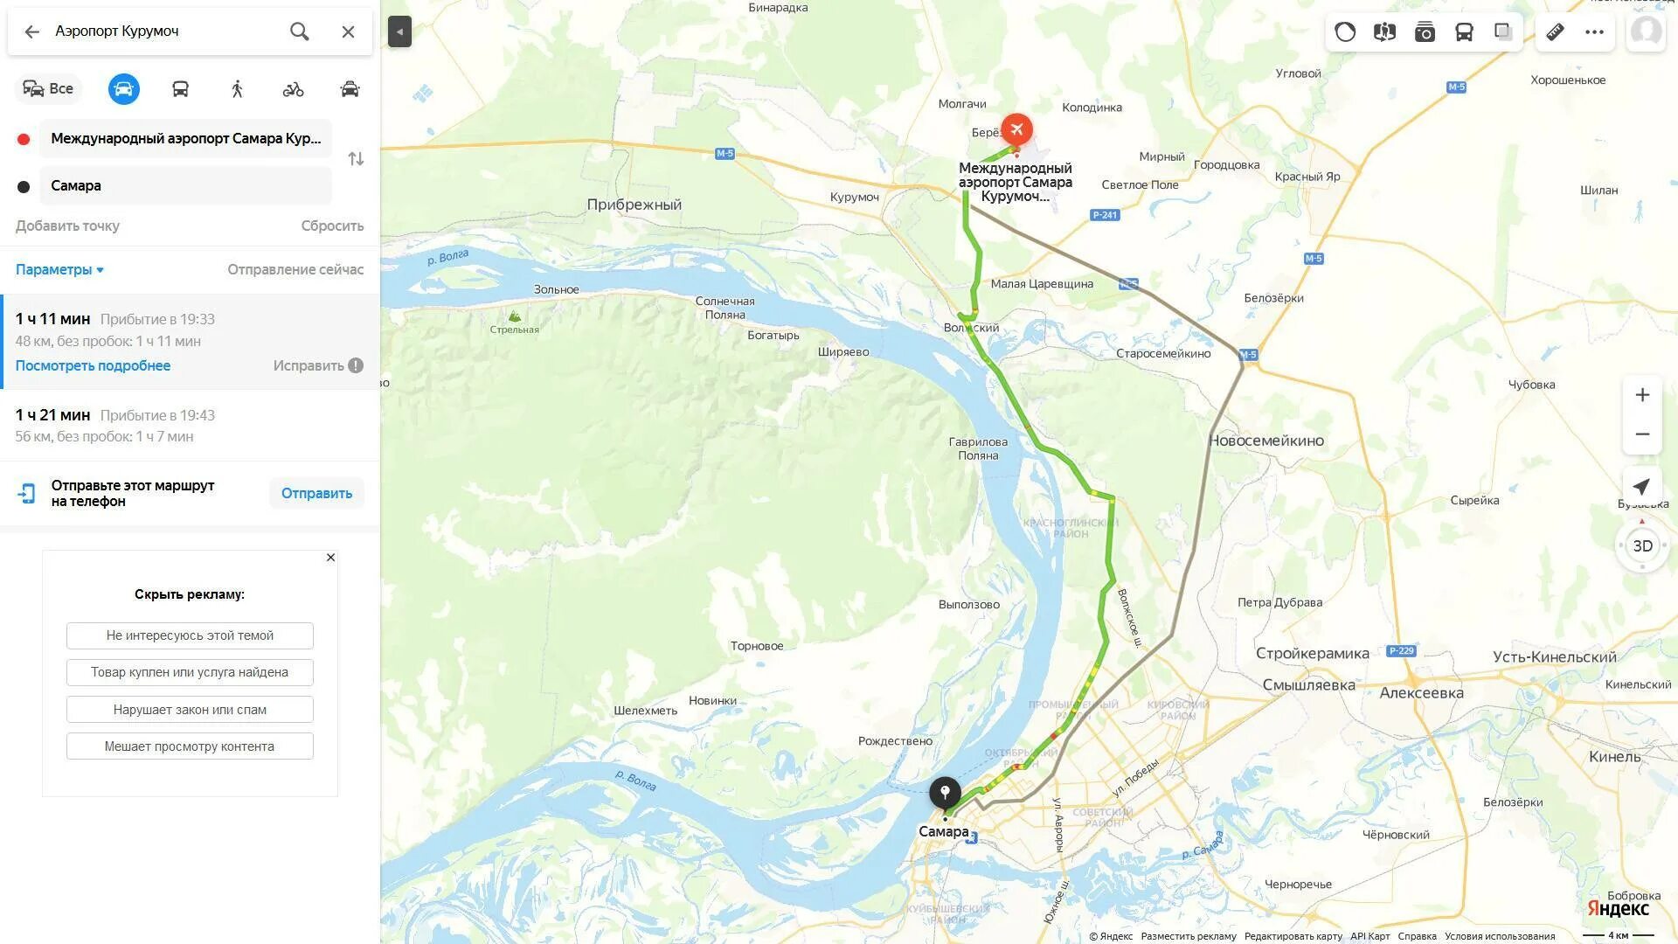This screenshot has width=1678, height=944.
Task: Zoom in the map with plus button
Action: coord(1642,395)
